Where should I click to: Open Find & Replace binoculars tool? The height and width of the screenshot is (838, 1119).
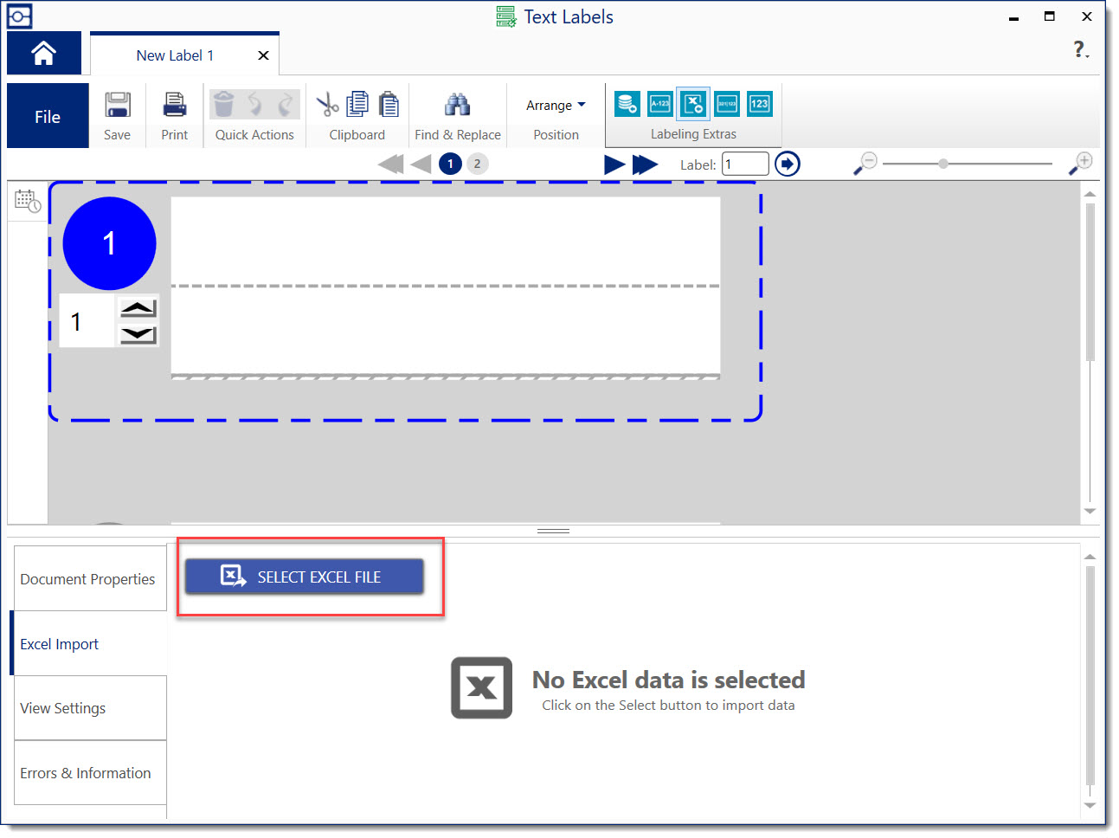(457, 105)
